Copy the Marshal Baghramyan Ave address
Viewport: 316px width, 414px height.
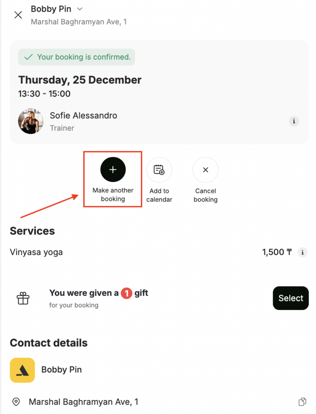[x=302, y=402]
